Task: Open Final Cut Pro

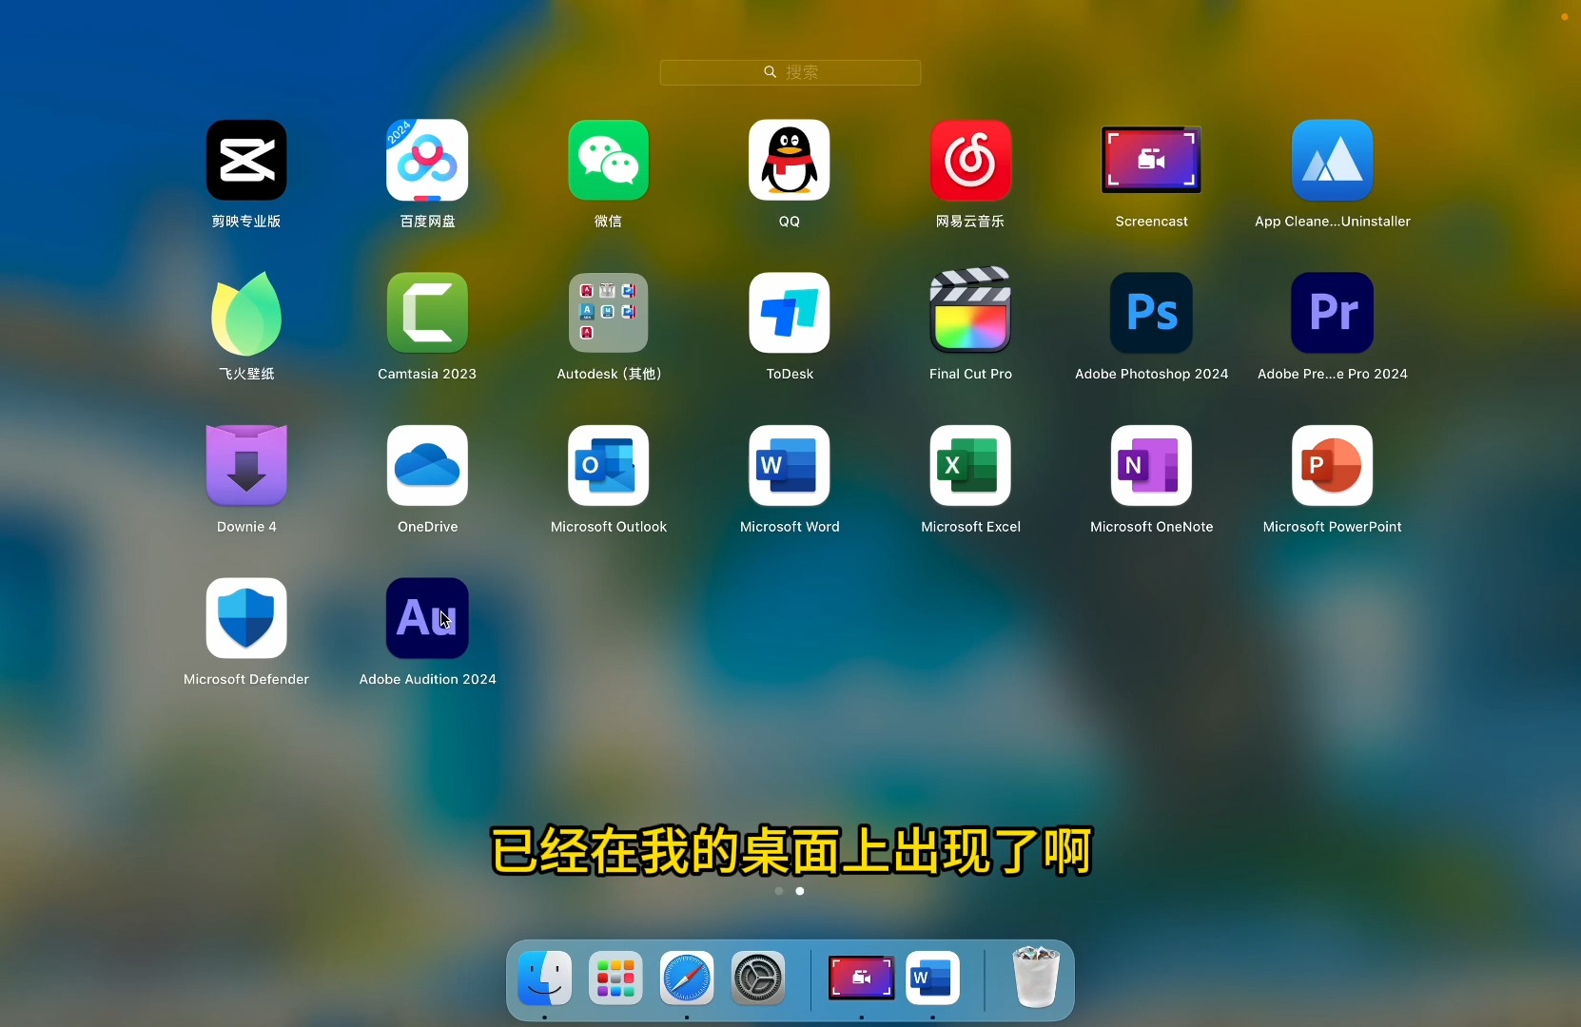Action: click(x=970, y=311)
